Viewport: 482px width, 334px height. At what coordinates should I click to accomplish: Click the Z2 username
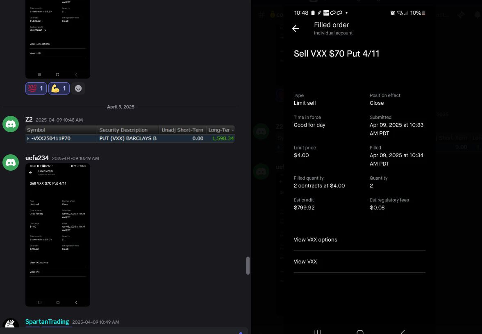tap(29, 120)
